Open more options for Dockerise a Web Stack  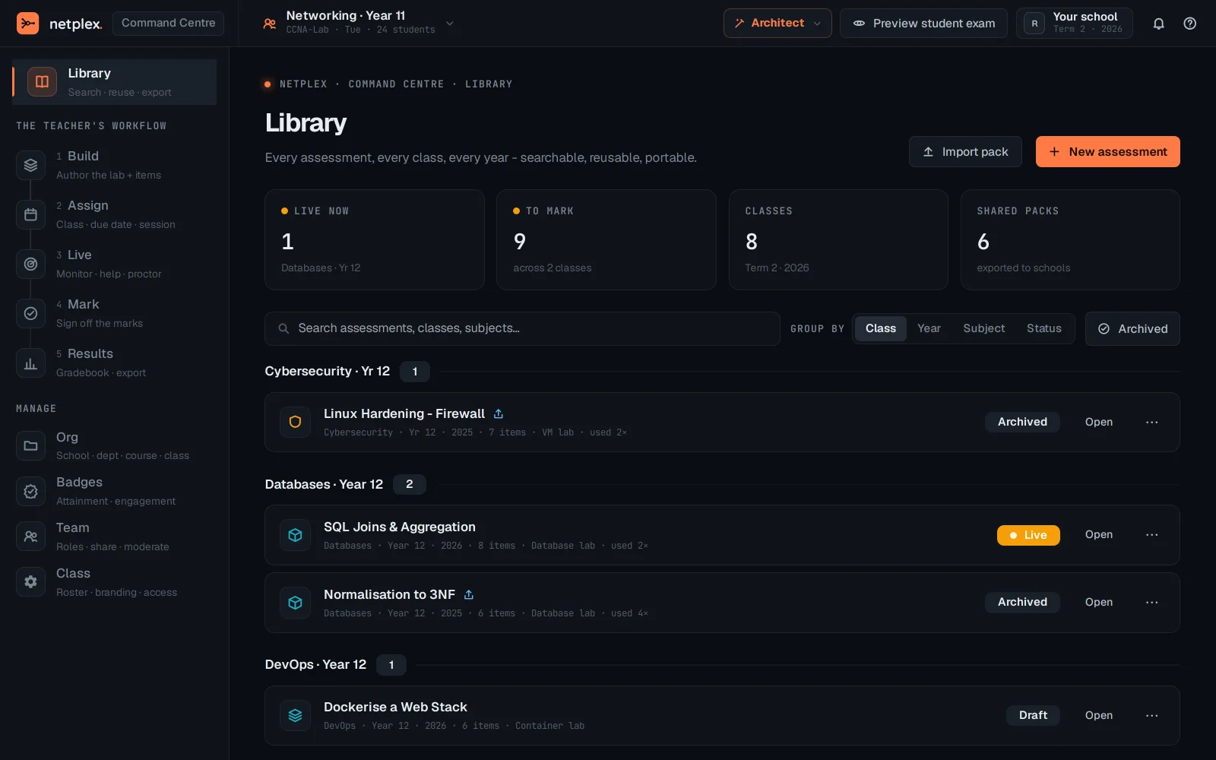point(1152,715)
